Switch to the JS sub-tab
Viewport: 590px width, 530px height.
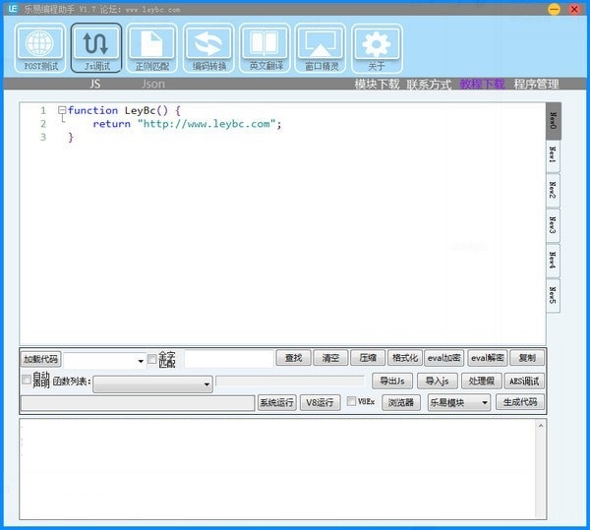tap(94, 84)
